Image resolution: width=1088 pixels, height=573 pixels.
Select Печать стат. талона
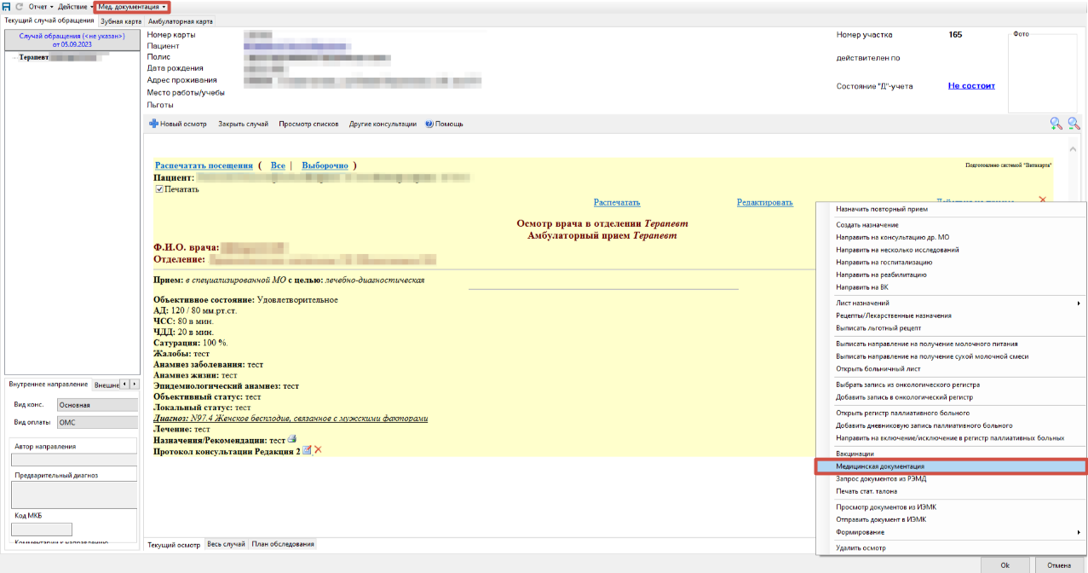[x=951, y=491]
